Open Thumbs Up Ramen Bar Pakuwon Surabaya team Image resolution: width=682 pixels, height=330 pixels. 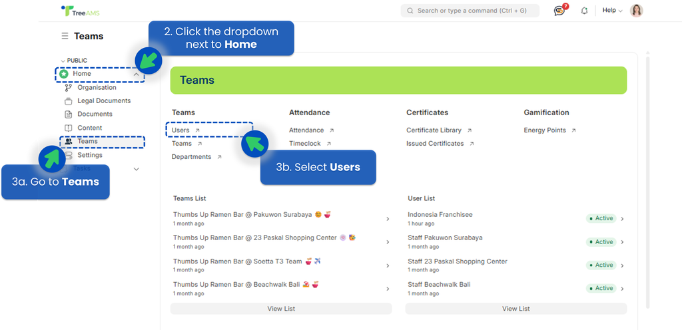pos(281,218)
